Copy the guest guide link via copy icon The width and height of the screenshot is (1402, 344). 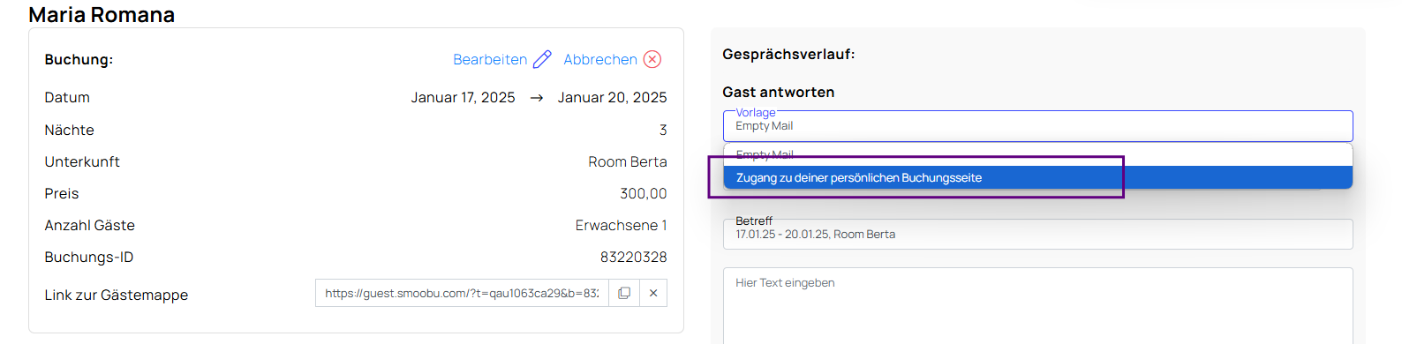[x=624, y=293]
